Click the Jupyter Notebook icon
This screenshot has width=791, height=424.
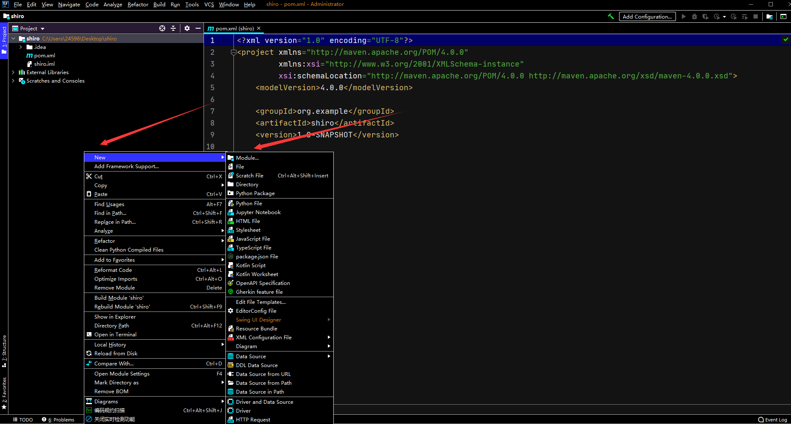(231, 212)
